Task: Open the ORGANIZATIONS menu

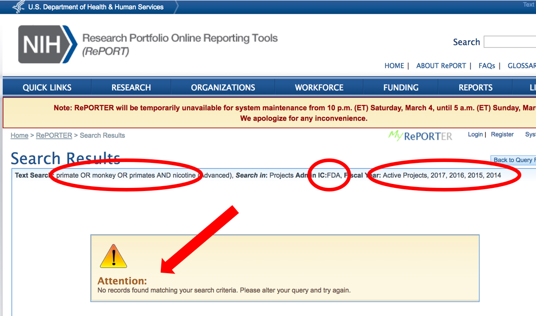Action: click(223, 87)
